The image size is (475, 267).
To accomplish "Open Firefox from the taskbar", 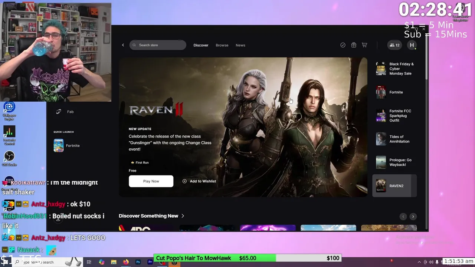I will tap(126, 262).
